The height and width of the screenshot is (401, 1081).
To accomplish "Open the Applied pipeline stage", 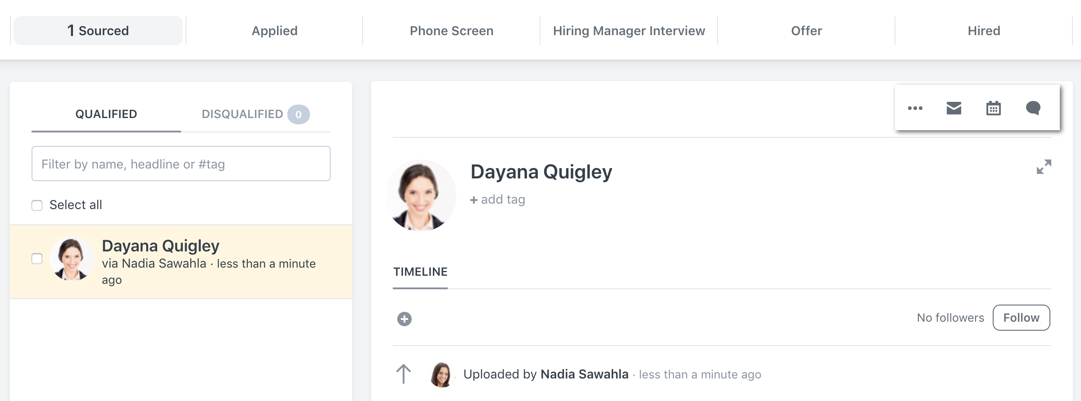I will 274,31.
